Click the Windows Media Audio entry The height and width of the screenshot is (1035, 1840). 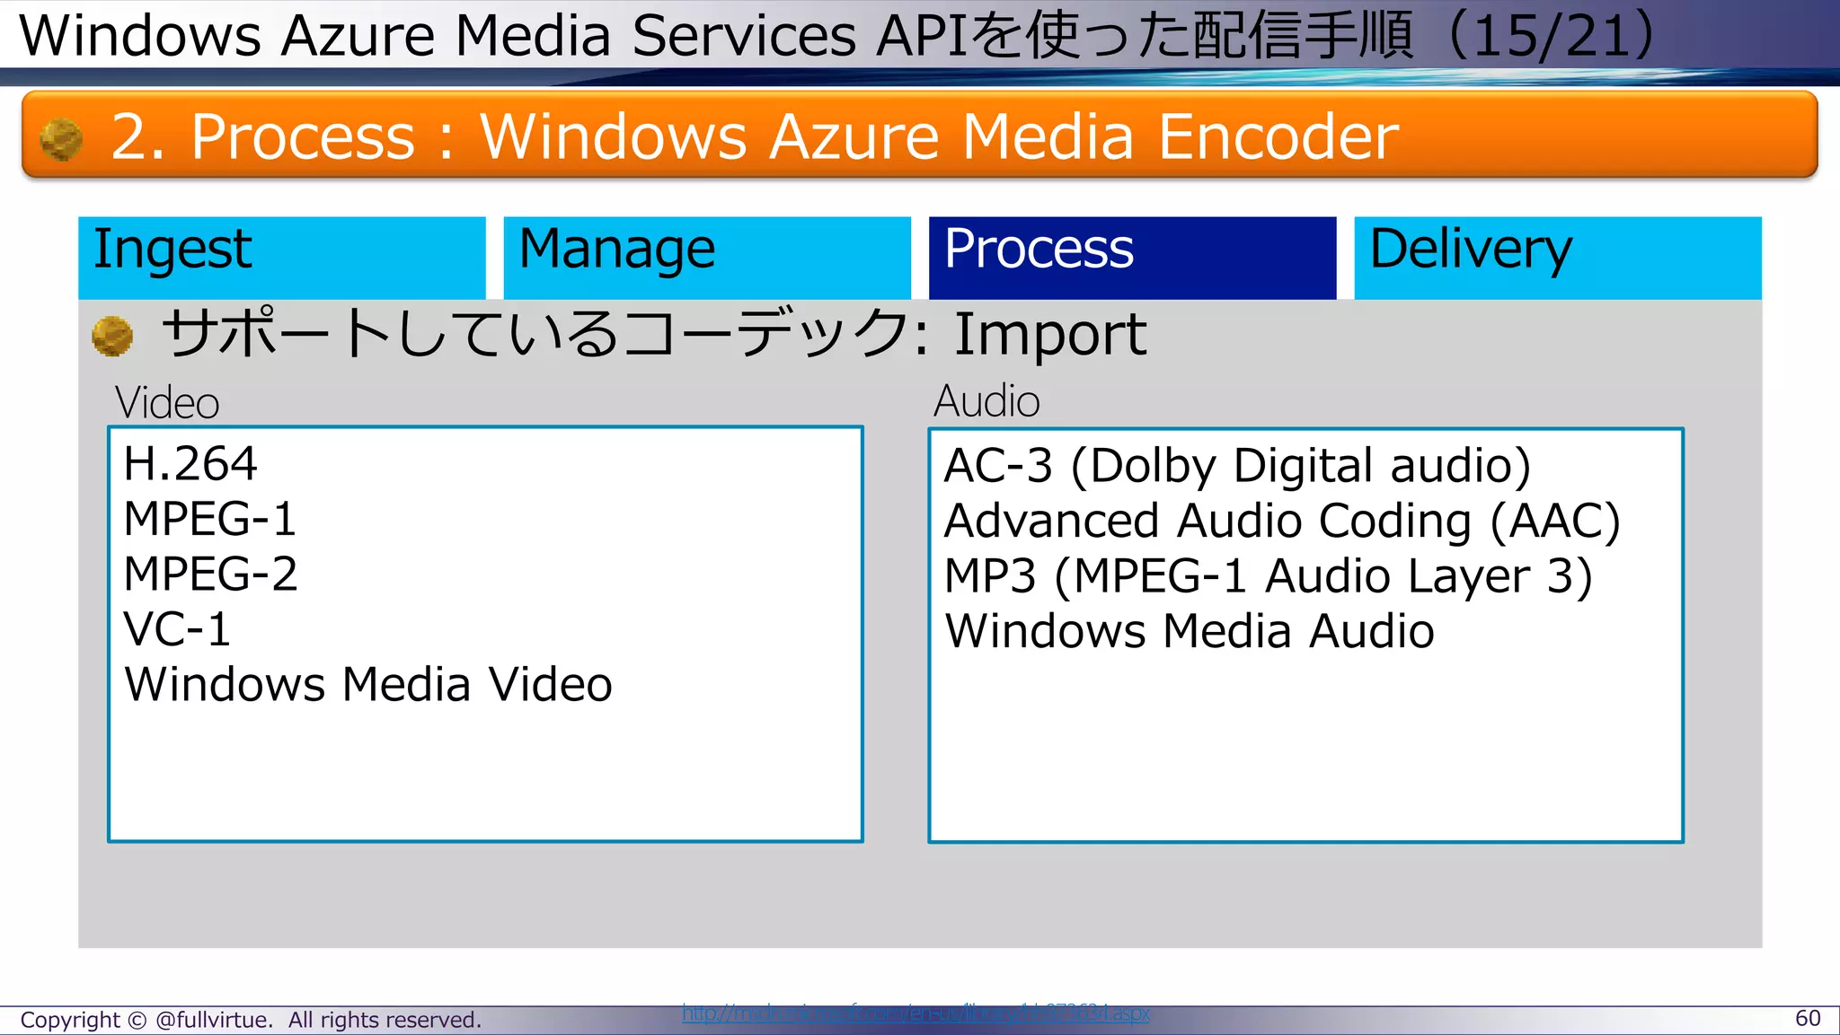[1190, 631]
